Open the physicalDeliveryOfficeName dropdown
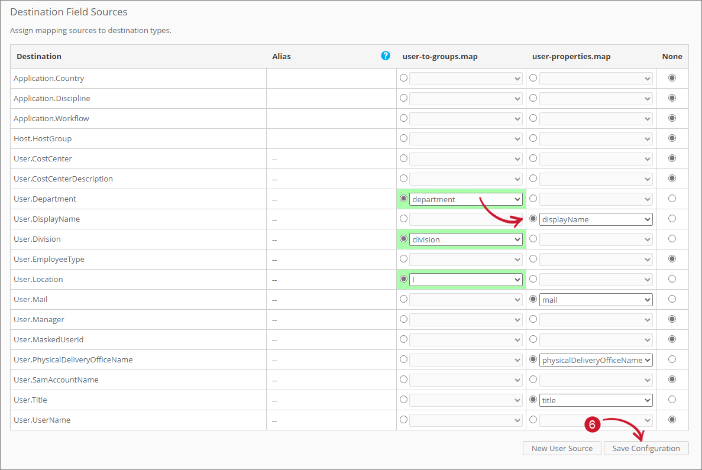Viewport: 702px width, 470px height. 596,360
